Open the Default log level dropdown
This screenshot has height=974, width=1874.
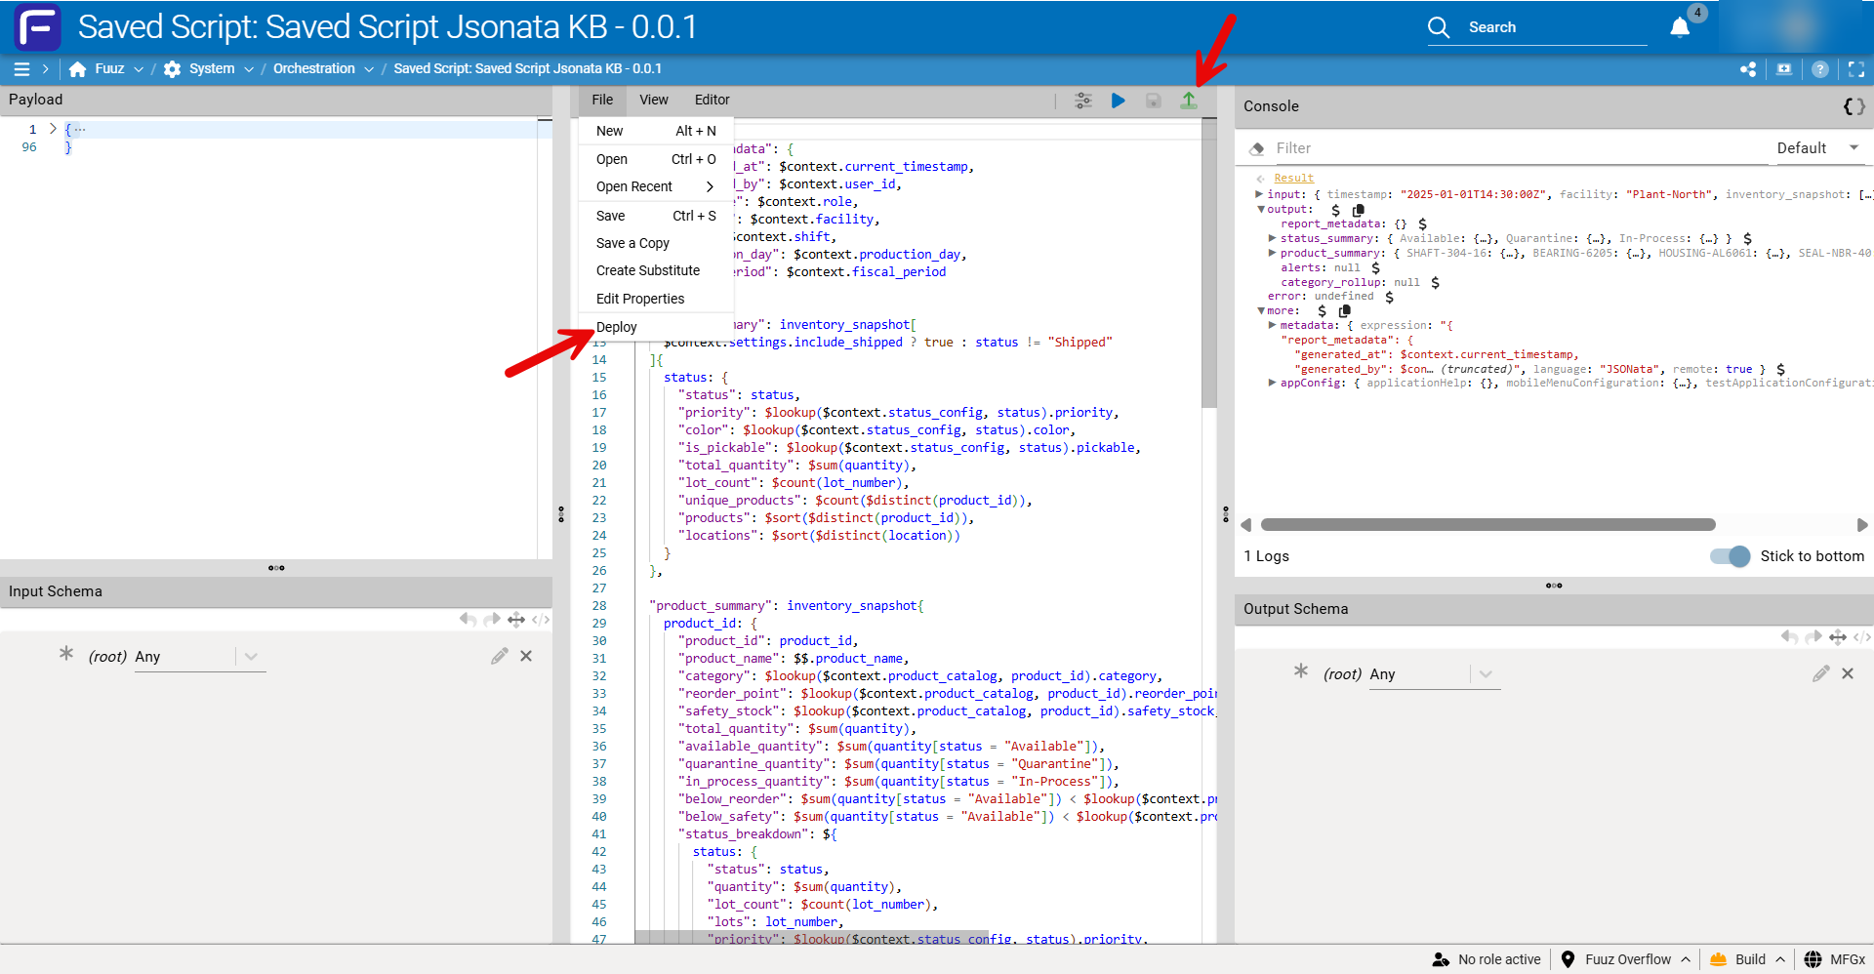[x=1816, y=148]
